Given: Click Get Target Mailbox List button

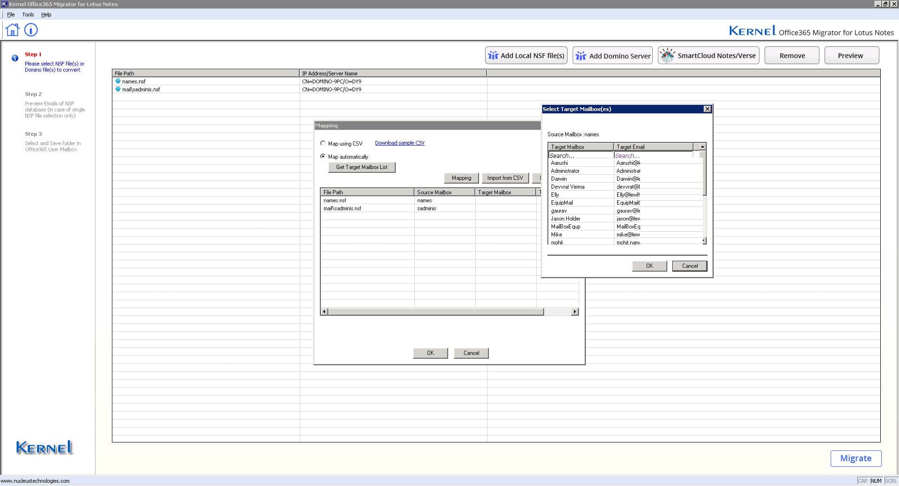Looking at the screenshot, I should coord(362,167).
